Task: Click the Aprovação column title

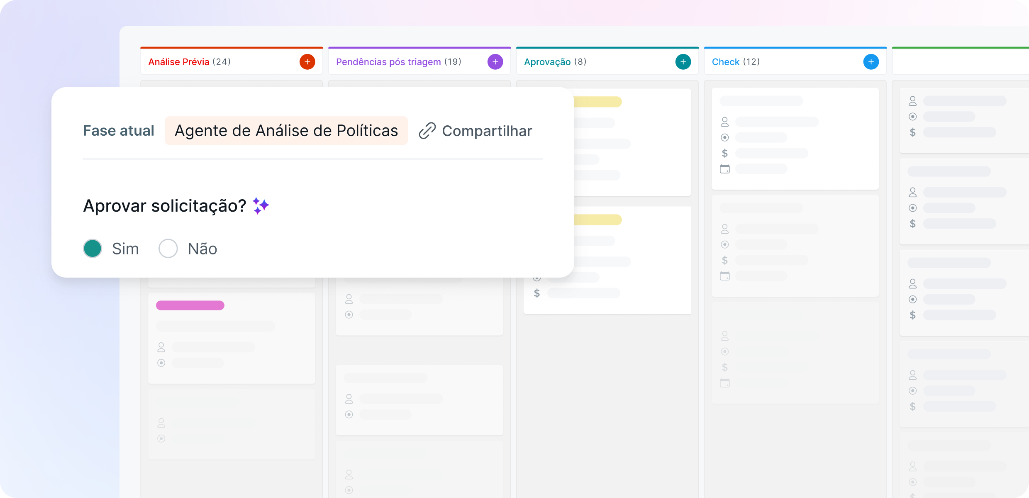Action: point(547,62)
